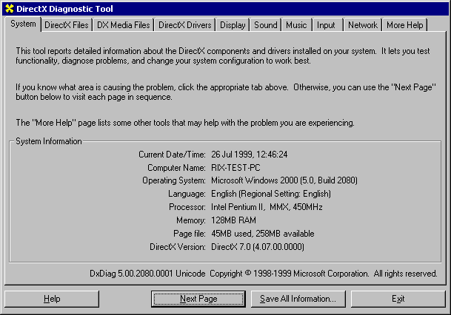451x315 pixels.
Task: Open the DirectX Drivers tab
Action: click(185, 25)
